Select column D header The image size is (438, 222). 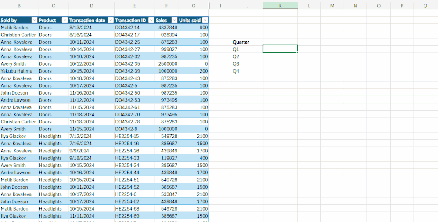pyautogui.click(x=91, y=6)
